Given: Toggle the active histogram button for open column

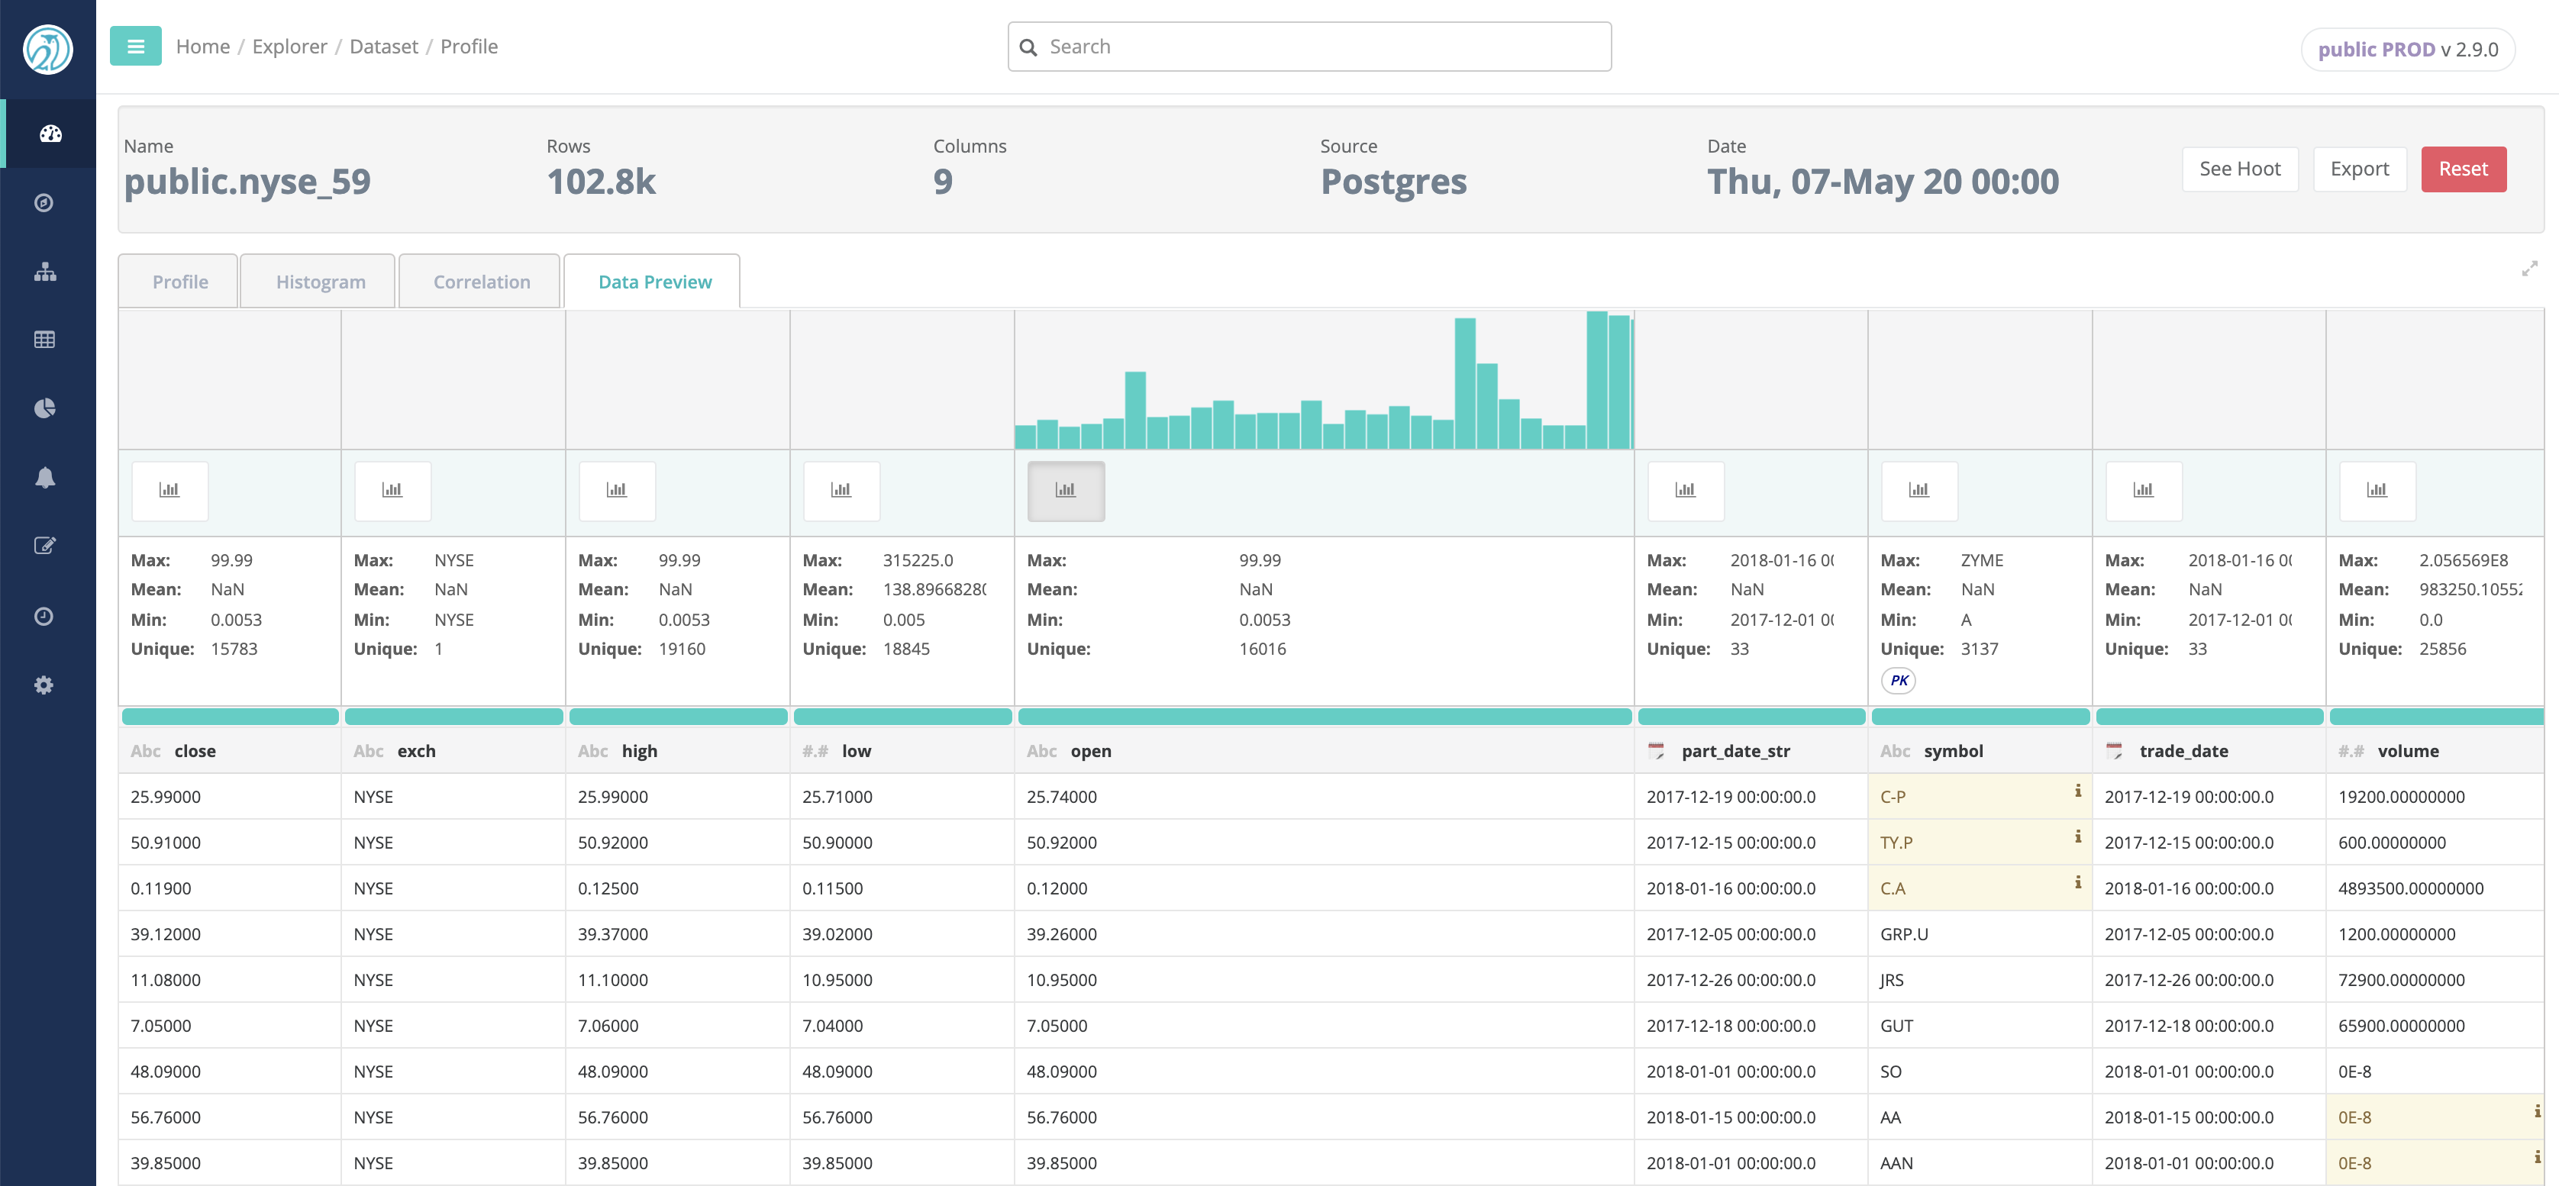Looking at the screenshot, I should point(1065,490).
